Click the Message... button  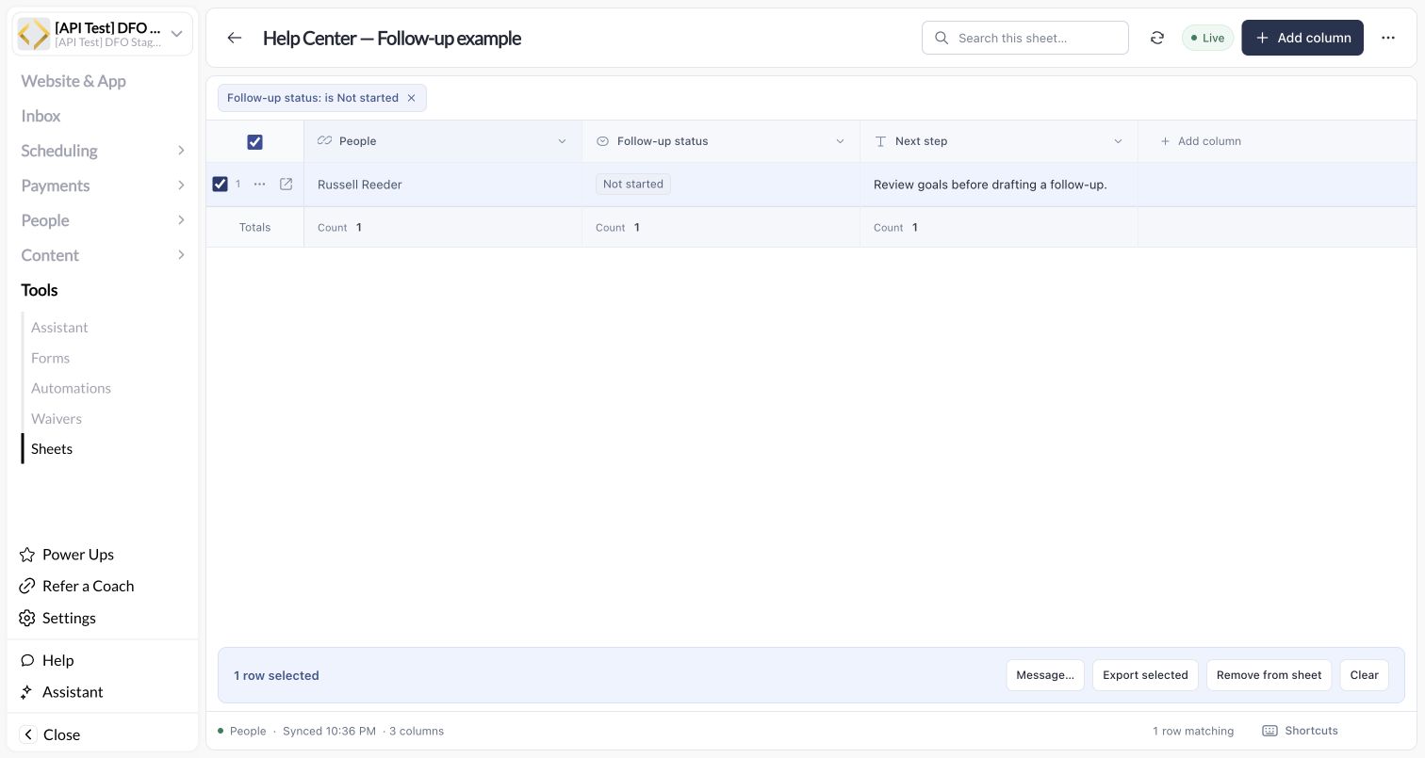(1045, 675)
